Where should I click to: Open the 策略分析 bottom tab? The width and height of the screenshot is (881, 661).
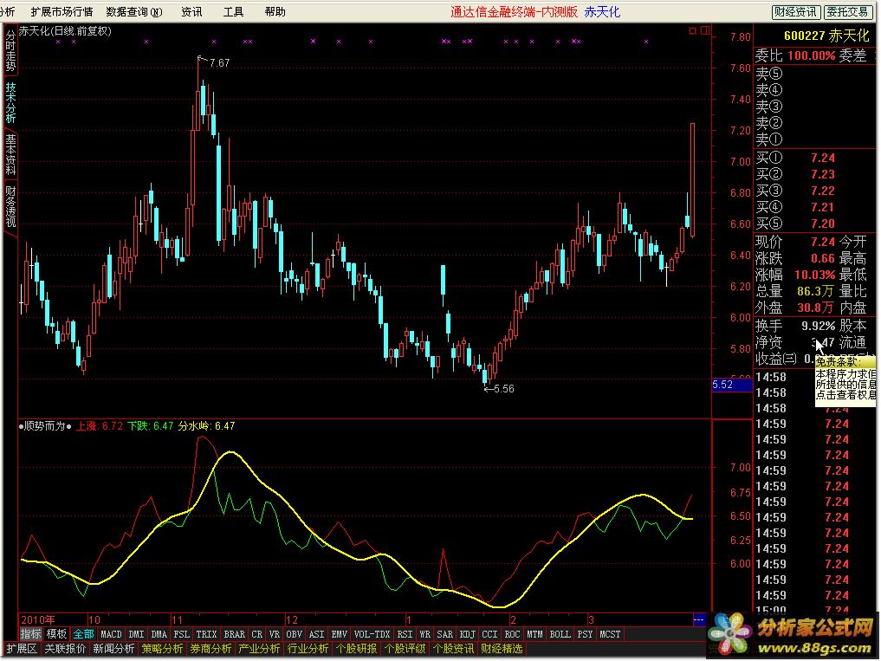pos(162,649)
